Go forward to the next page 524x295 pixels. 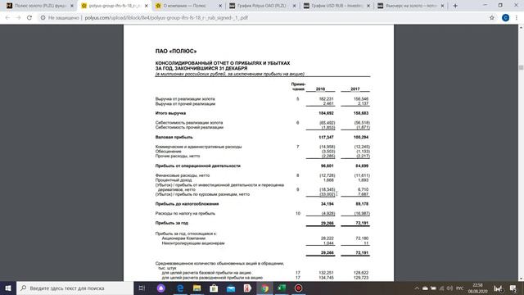tap(18, 18)
